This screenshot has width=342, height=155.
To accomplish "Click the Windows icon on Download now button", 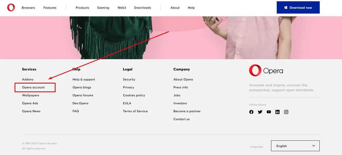I will pyautogui.click(x=285, y=7).
